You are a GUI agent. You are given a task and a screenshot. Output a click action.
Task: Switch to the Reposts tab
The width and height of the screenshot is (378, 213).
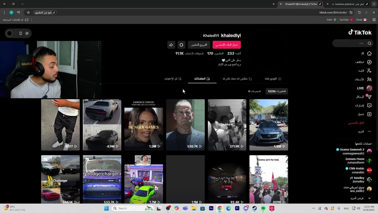click(237, 79)
